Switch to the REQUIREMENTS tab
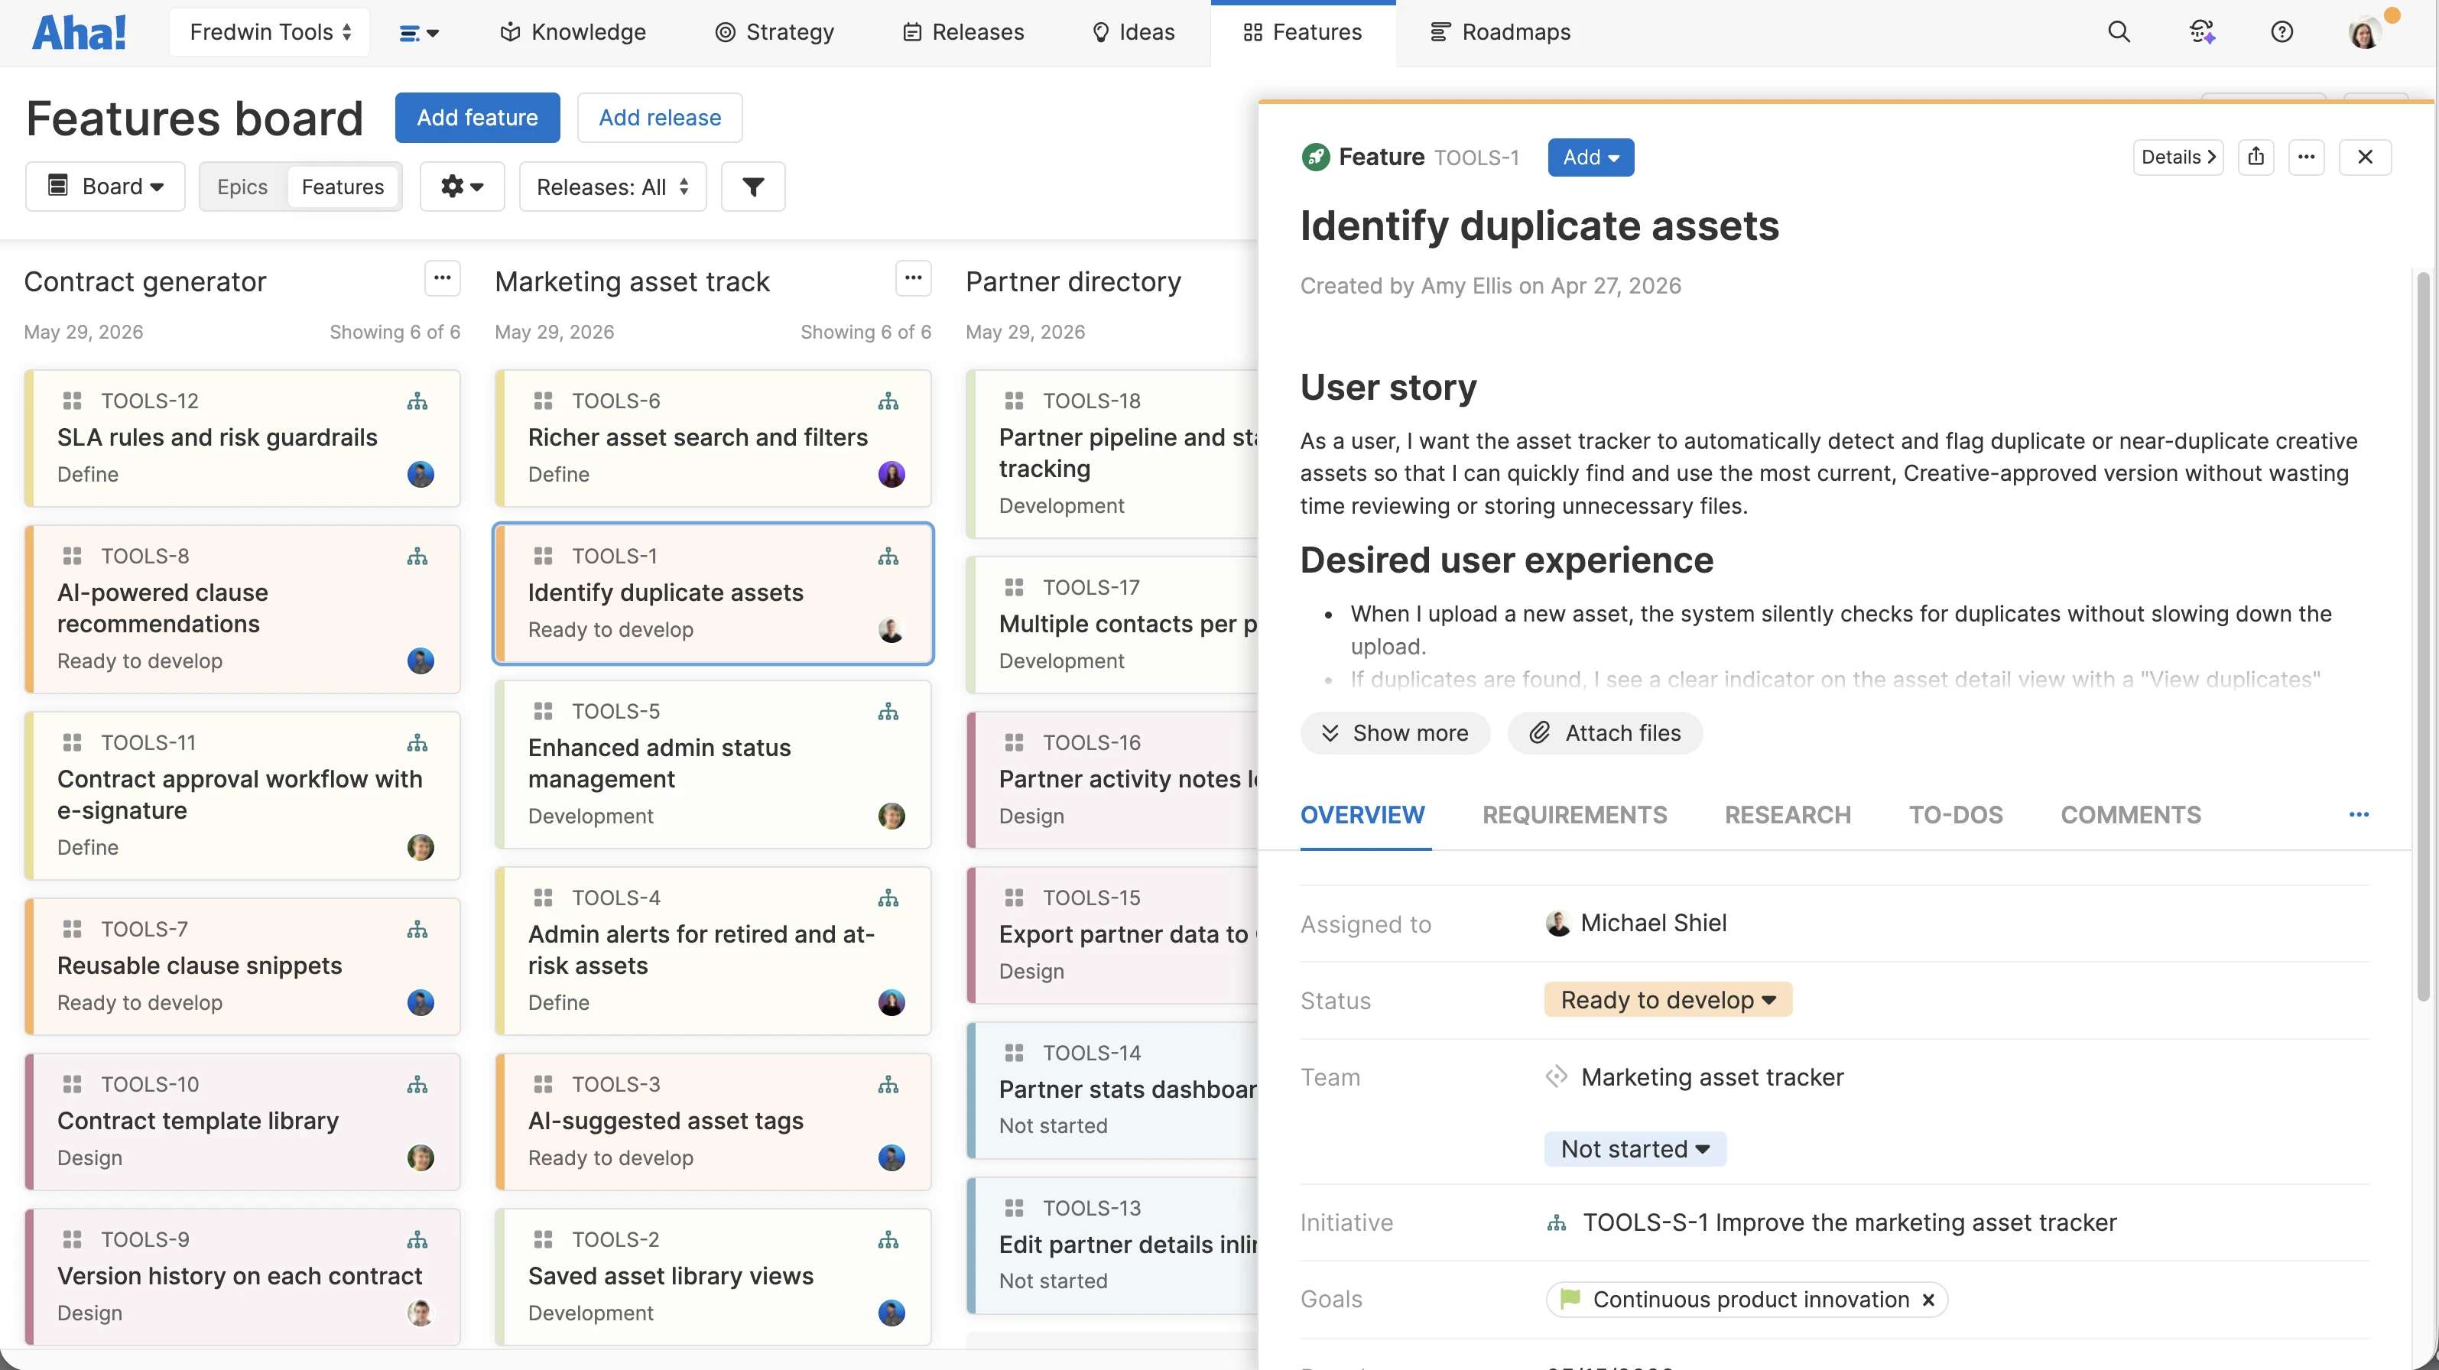 (1574, 814)
